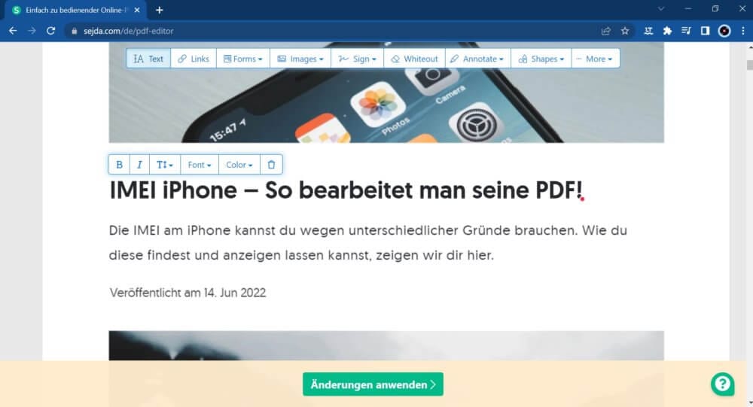This screenshot has height=407, width=753.
Task: Click the Änderungen anwenden button
Action: (373, 384)
